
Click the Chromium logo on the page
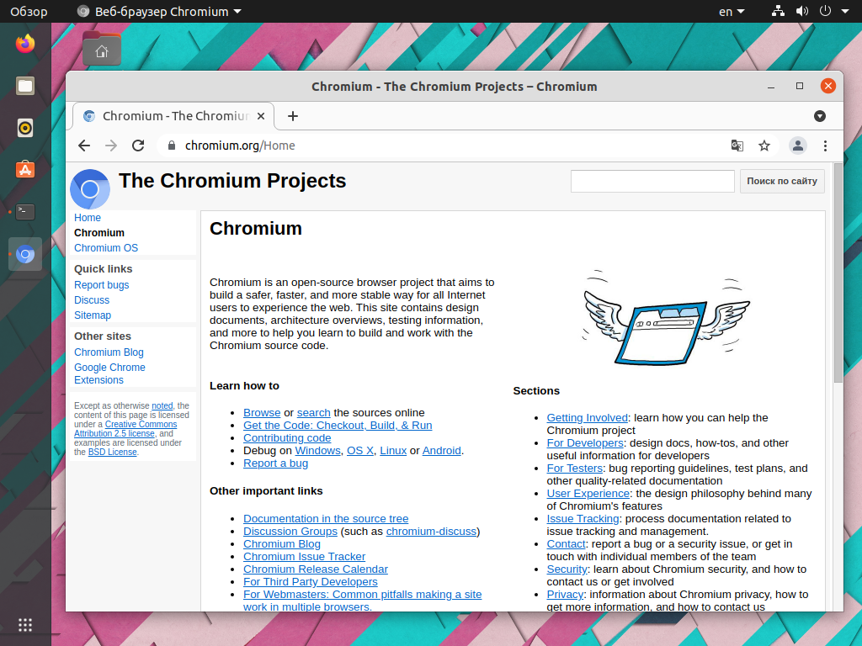click(90, 189)
